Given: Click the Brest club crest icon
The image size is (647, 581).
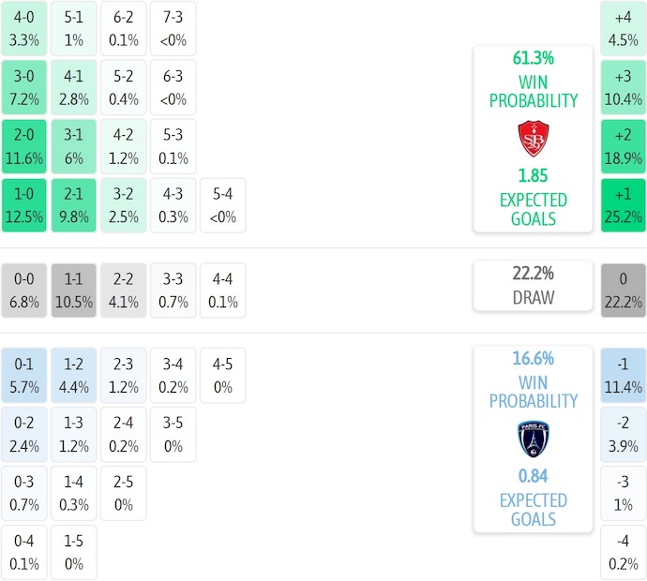Looking at the screenshot, I should [x=533, y=139].
